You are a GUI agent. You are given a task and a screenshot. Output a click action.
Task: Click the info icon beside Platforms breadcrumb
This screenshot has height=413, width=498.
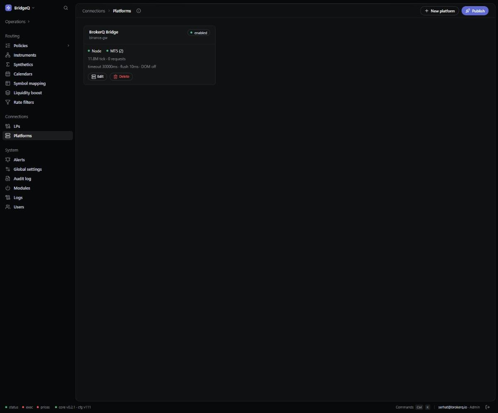139,11
